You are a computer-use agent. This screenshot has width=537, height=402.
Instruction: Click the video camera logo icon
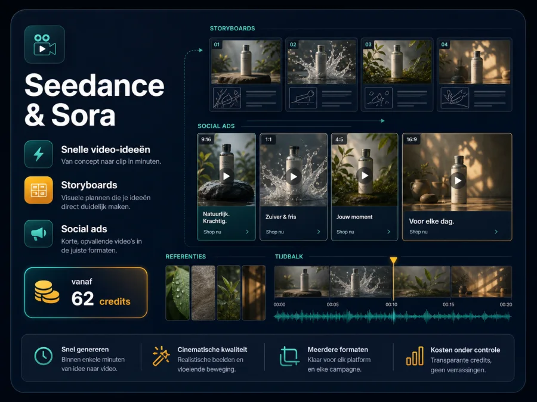pos(45,45)
